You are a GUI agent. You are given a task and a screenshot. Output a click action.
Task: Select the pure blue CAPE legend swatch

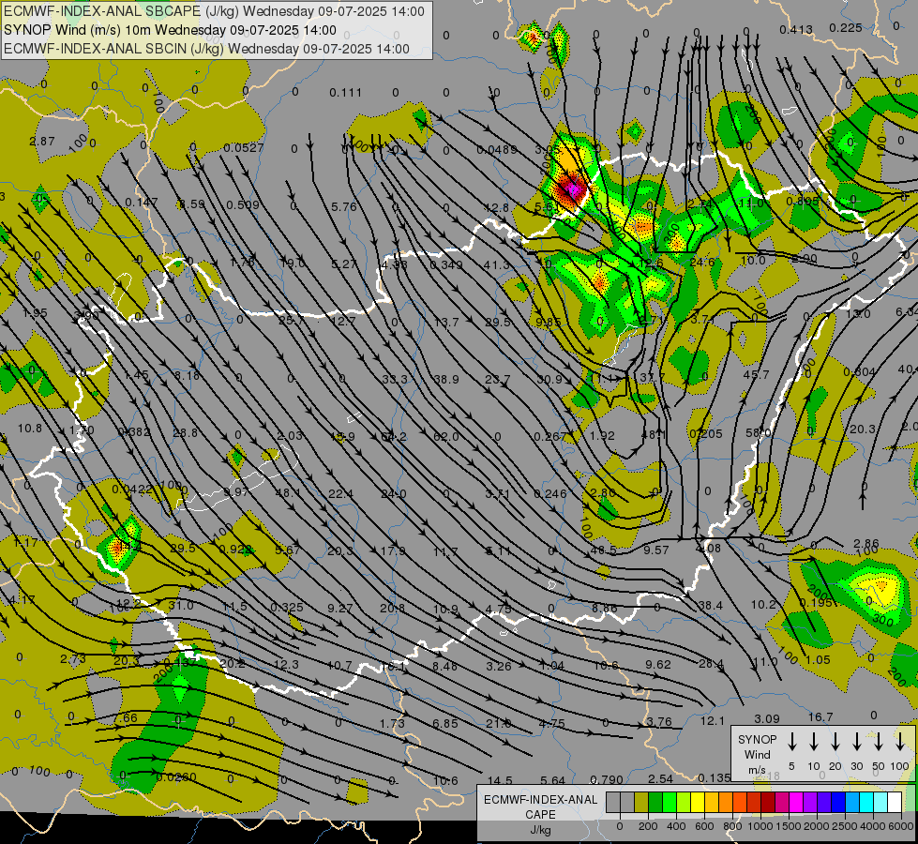(x=837, y=803)
